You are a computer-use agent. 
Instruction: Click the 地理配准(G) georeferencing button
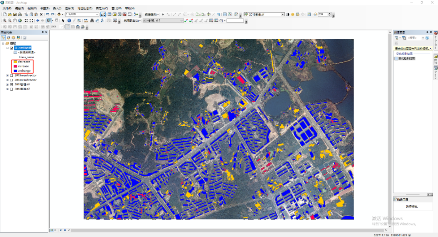pyautogui.click(x=131, y=21)
